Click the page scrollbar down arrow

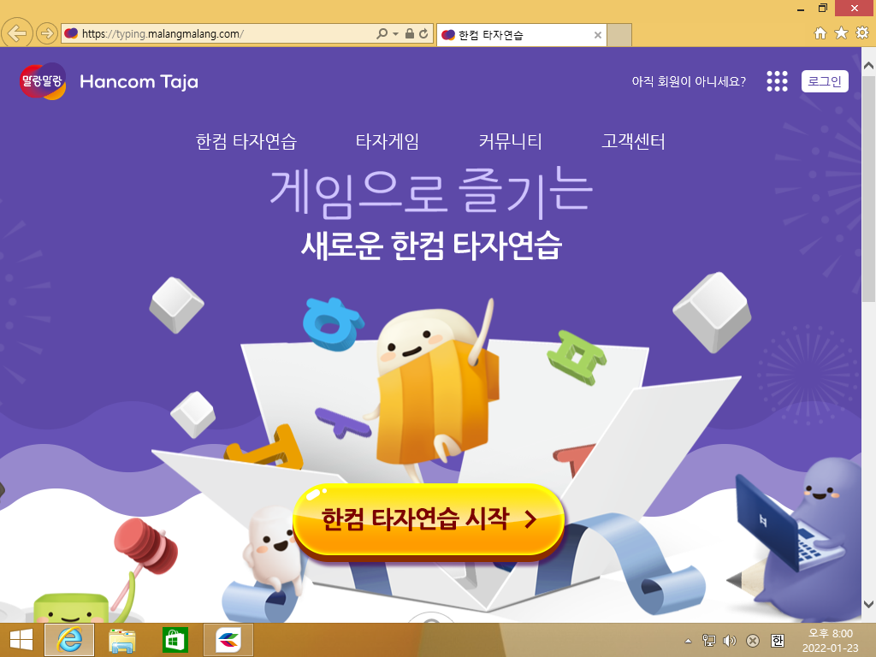click(868, 604)
